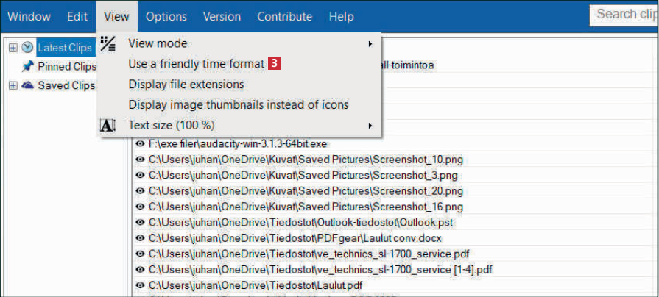Click the pin icon beside Pinned Clips
The width and height of the screenshot is (659, 297).
point(28,67)
